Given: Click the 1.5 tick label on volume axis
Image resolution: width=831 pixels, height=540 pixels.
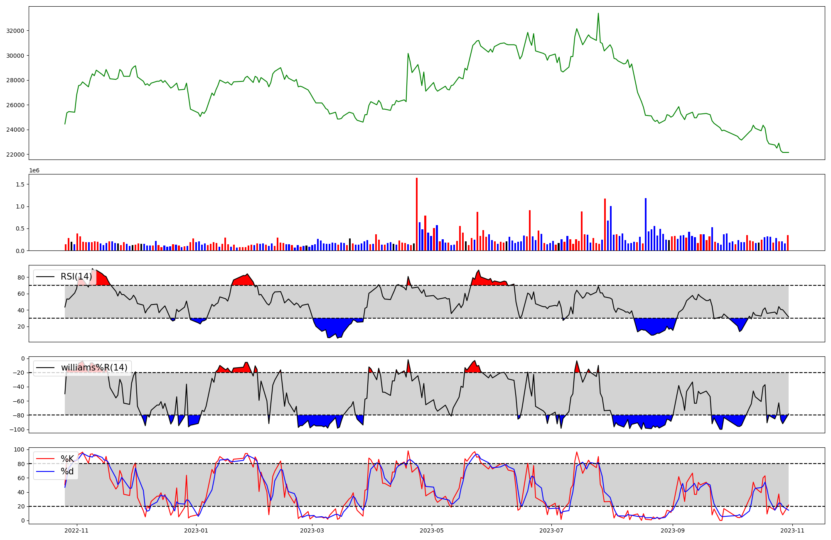Looking at the screenshot, I should (20, 184).
